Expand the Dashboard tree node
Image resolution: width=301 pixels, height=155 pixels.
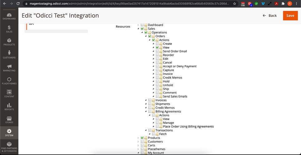(x=138, y=25)
